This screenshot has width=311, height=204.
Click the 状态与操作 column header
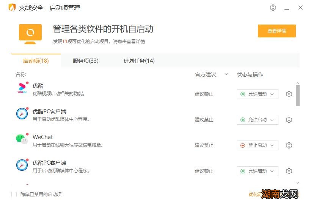[x=250, y=74]
